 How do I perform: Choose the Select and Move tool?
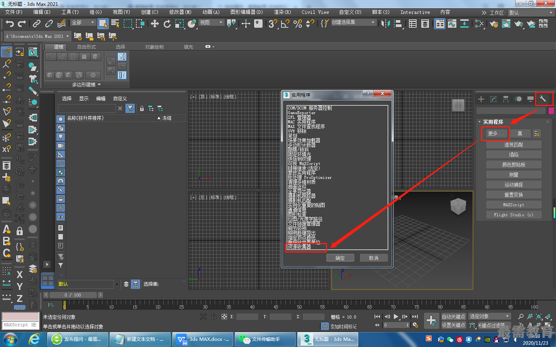pos(155,24)
